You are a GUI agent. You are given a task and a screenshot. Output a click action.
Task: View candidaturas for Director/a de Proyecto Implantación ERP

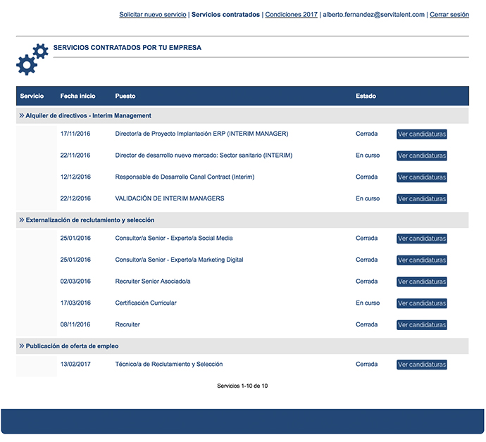pyautogui.click(x=421, y=134)
